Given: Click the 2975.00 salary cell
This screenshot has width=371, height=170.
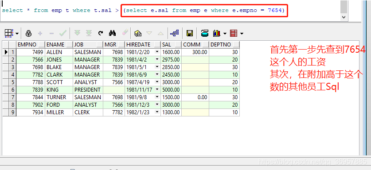Looking at the screenshot, I should coord(171,60).
